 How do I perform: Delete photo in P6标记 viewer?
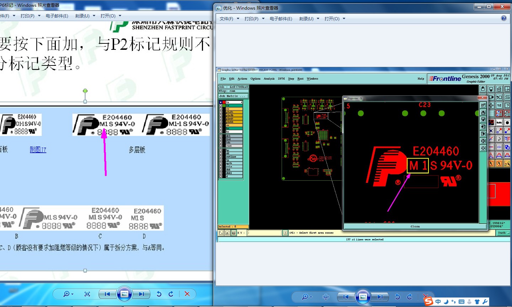tap(187, 294)
